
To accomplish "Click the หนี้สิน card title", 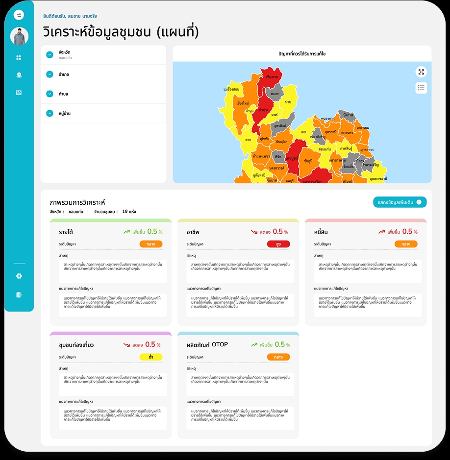I will pyautogui.click(x=321, y=232).
